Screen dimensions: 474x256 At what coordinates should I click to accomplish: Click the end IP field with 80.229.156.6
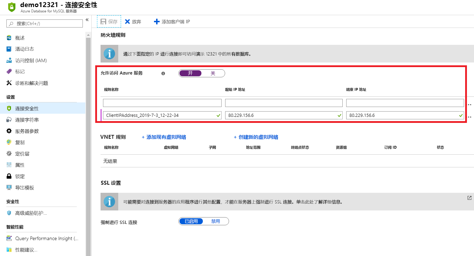click(x=405, y=115)
